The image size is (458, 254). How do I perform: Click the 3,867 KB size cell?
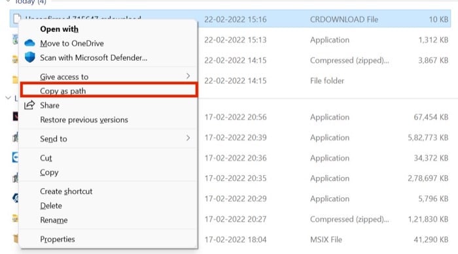coord(433,60)
